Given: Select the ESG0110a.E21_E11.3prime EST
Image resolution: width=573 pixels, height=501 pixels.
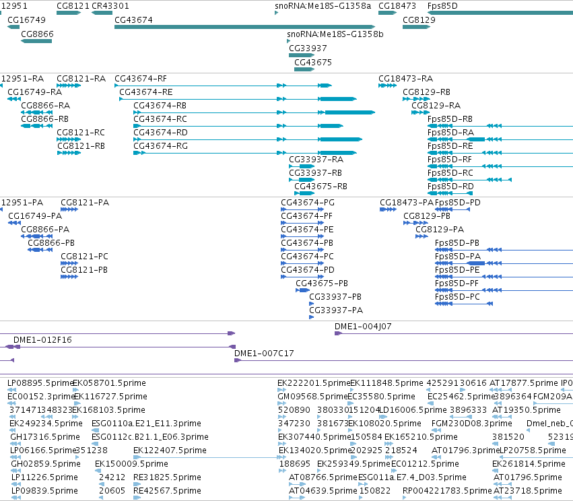Looking at the screenshot, I should point(95,430).
